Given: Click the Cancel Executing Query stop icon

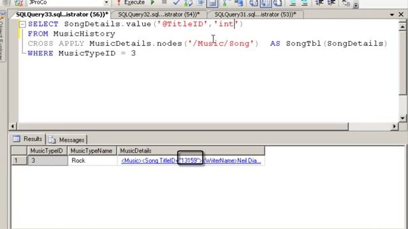Looking at the screenshot, I should coord(164,3).
